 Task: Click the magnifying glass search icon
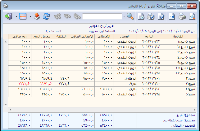(130, 16)
